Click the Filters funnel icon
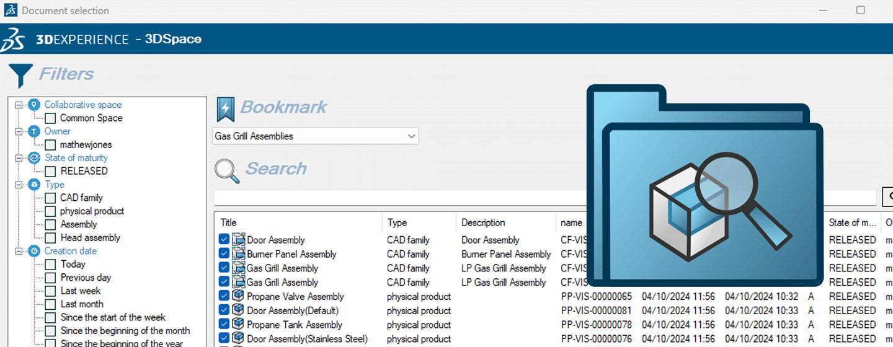The height and width of the screenshot is (347, 893). [x=20, y=75]
